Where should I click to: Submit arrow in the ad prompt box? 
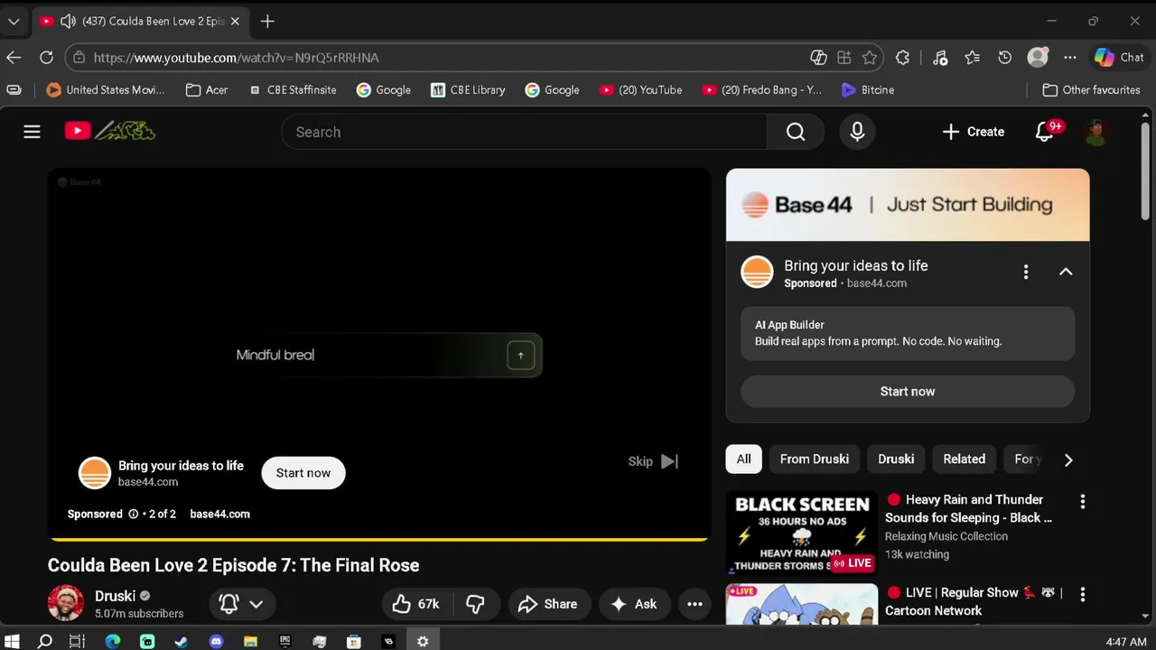pos(520,355)
